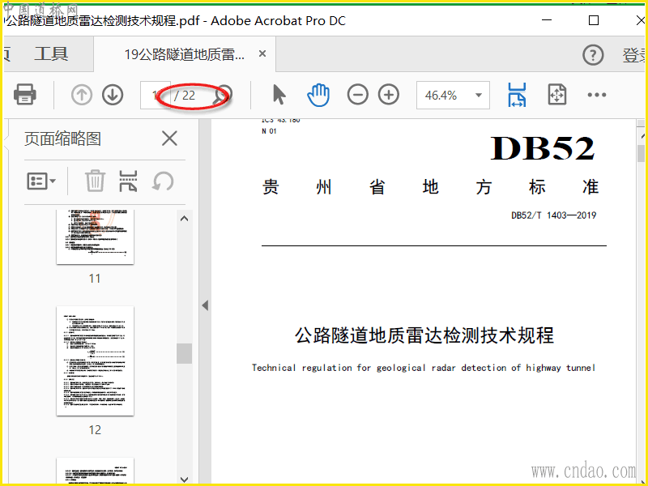Select page 12 thumbnail
Image resolution: width=648 pixels, height=486 pixels.
click(95, 360)
